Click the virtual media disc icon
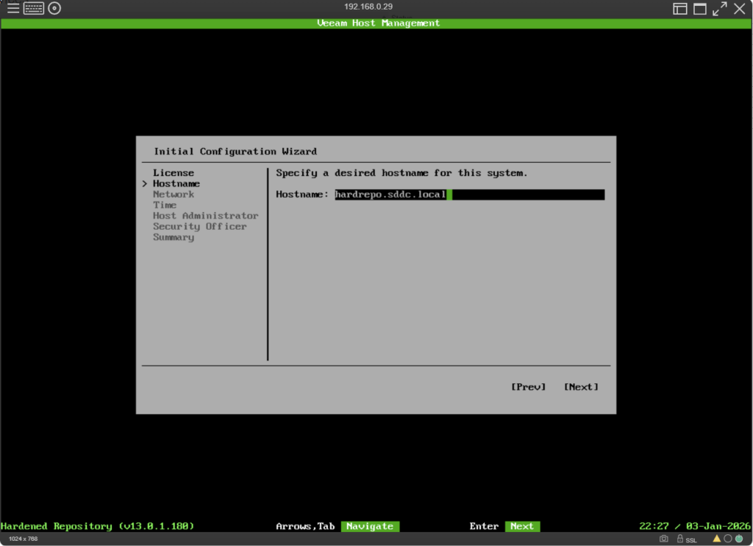 tap(54, 9)
